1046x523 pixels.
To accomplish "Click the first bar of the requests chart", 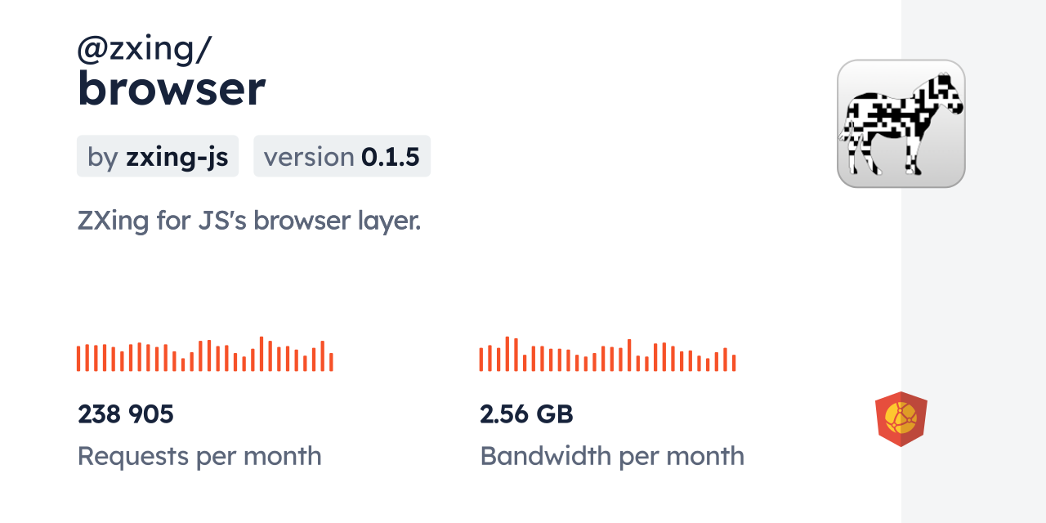I will (x=78, y=359).
